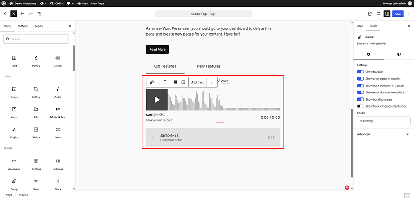Viewport: 414px width, 198px height.
Task: Select the New Features tab
Action: pos(209,66)
